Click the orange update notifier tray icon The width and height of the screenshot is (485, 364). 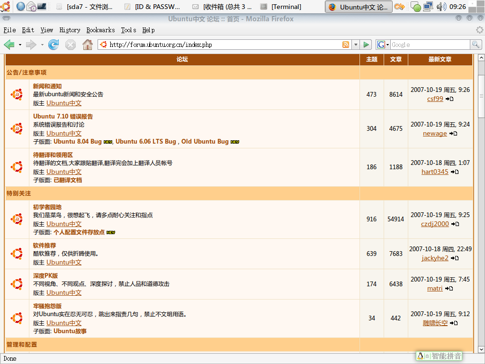pos(399,7)
